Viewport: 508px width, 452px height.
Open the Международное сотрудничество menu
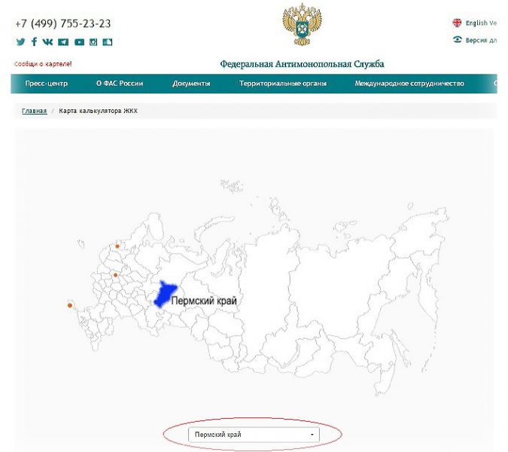click(x=409, y=84)
